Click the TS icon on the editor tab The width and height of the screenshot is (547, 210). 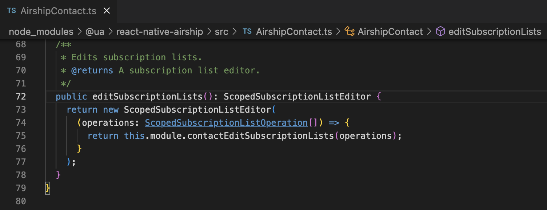[11, 11]
